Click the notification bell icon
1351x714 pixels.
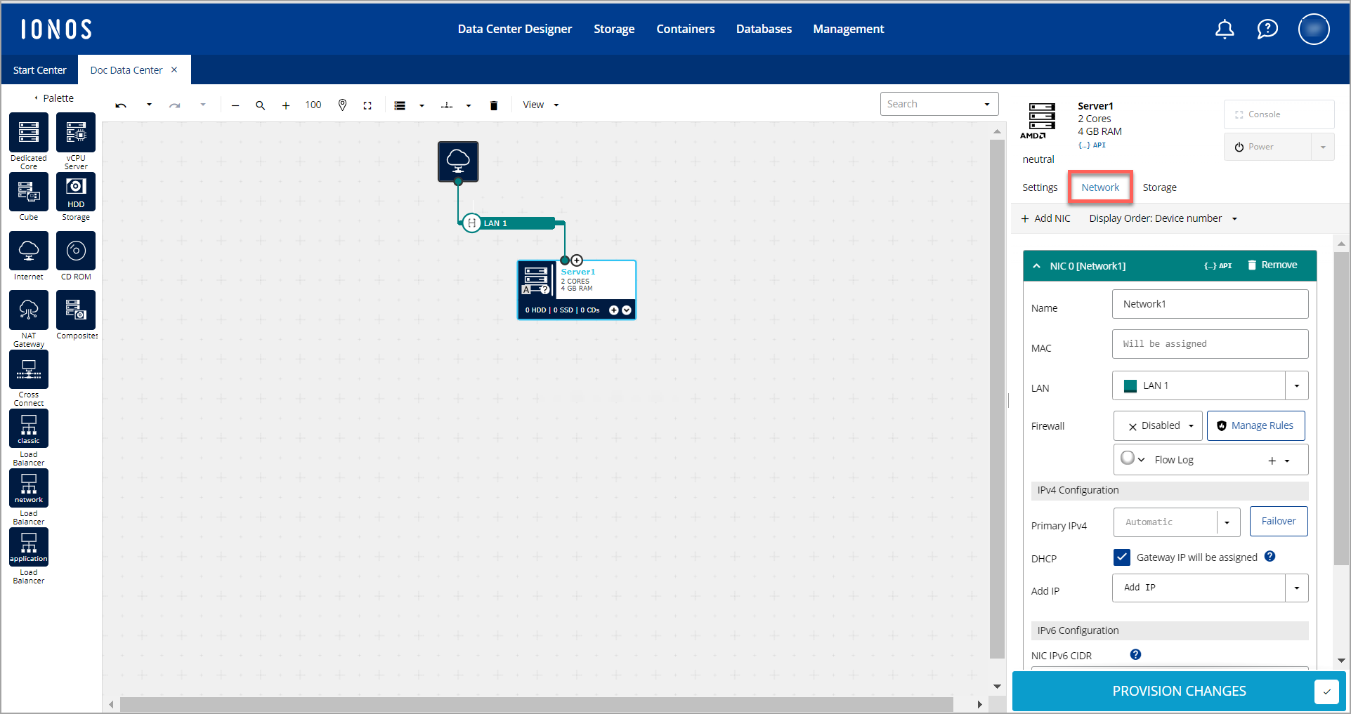[1225, 29]
